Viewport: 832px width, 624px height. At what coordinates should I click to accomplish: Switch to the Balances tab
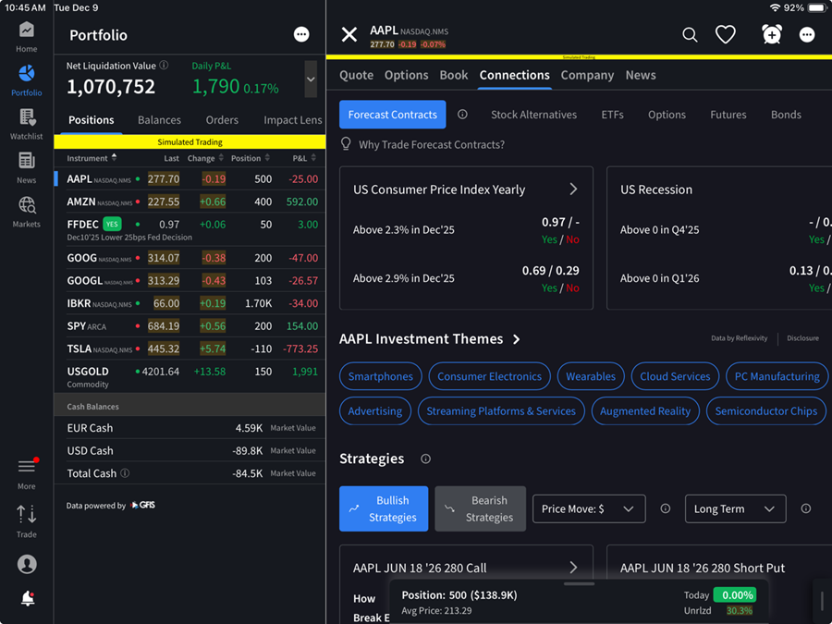pos(159,120)
